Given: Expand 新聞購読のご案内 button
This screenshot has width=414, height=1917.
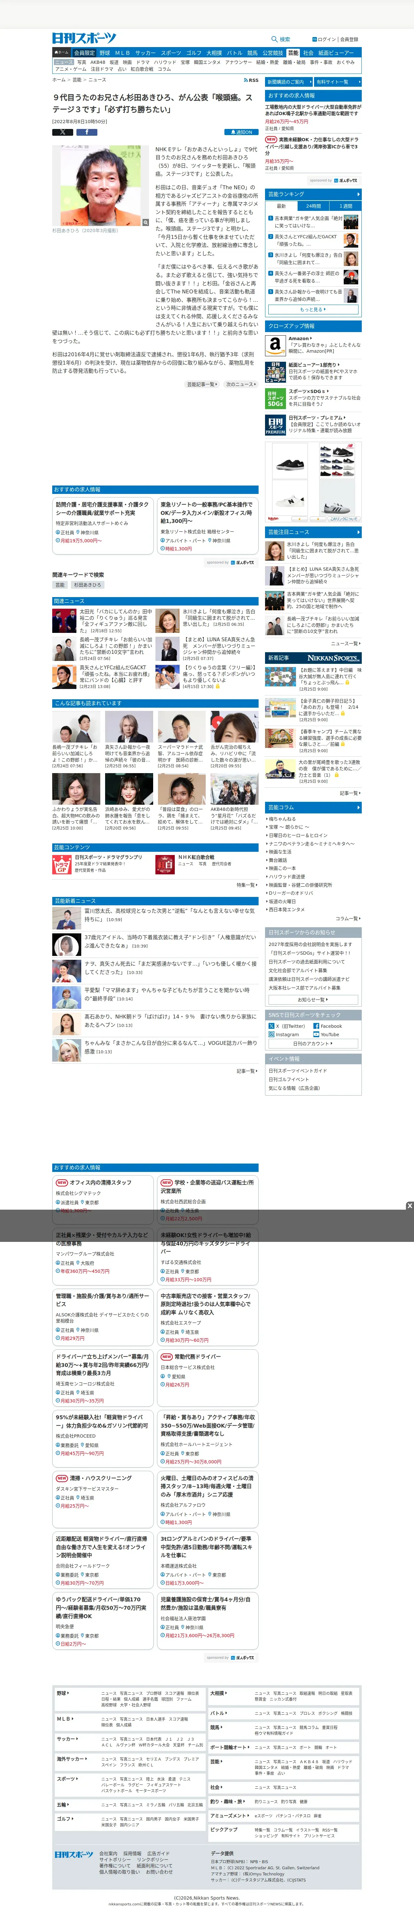Looking at the screenshot, I should [288, 82].
